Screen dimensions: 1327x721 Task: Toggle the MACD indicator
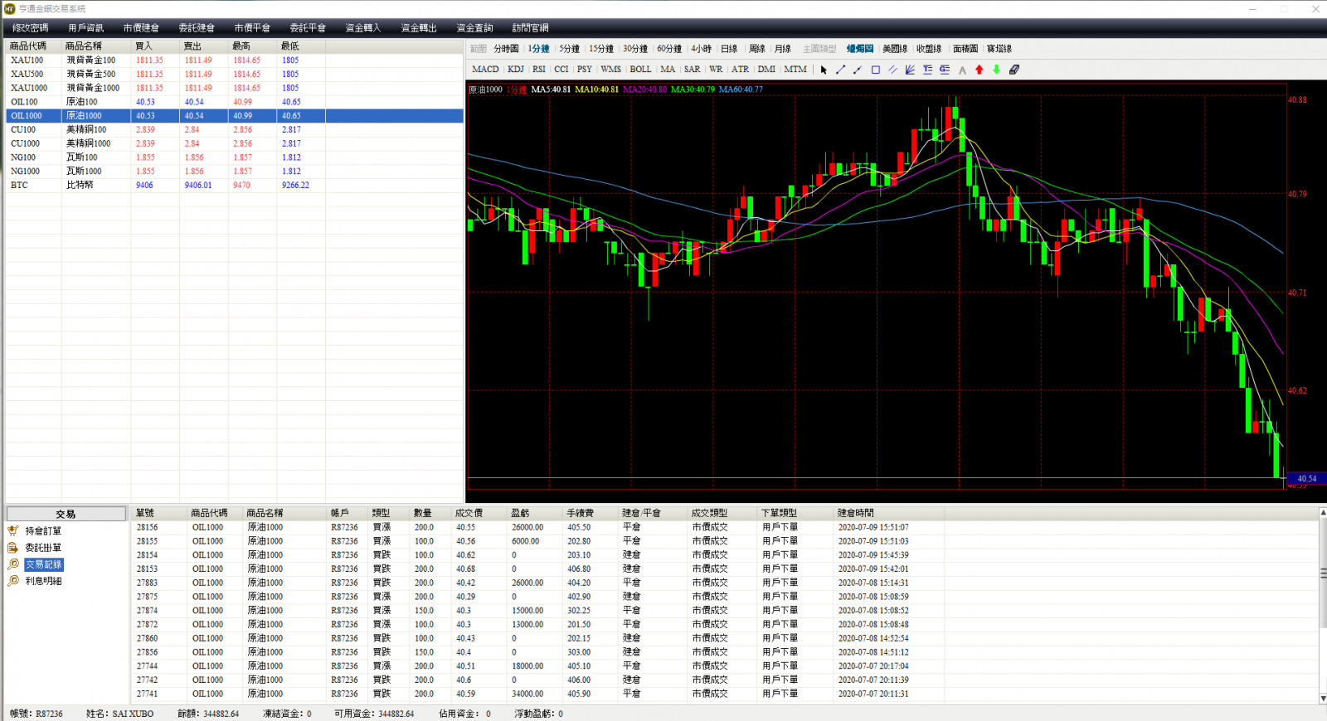coord(485,70)
